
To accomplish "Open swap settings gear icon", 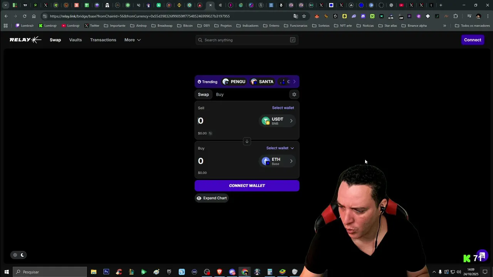I will 294,94.
